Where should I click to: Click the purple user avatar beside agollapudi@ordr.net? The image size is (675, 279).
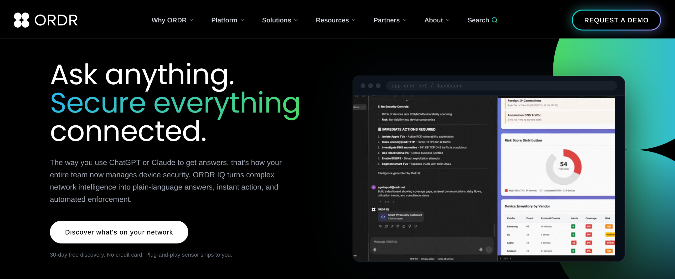(x=373, y=187)
